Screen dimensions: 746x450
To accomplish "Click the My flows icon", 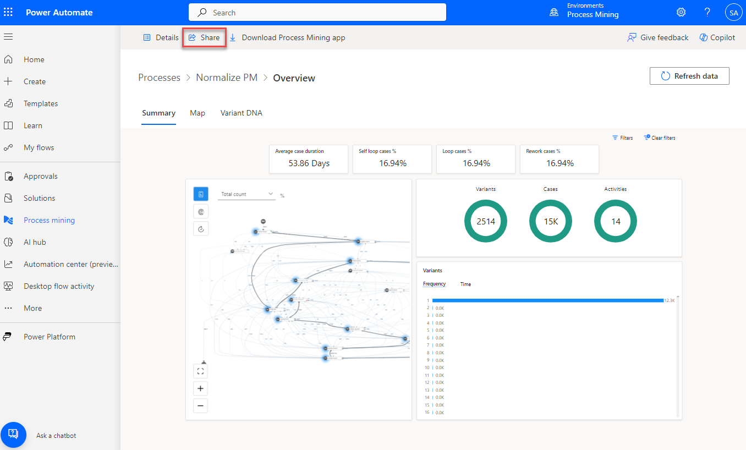I will click(8, 147).
